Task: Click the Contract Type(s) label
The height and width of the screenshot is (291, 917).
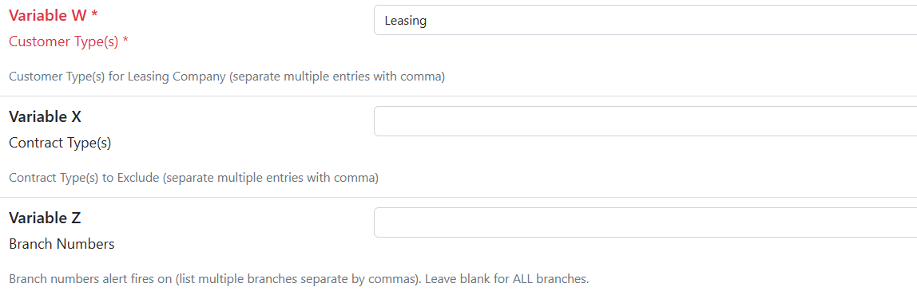Action: [x=60, y=143]
